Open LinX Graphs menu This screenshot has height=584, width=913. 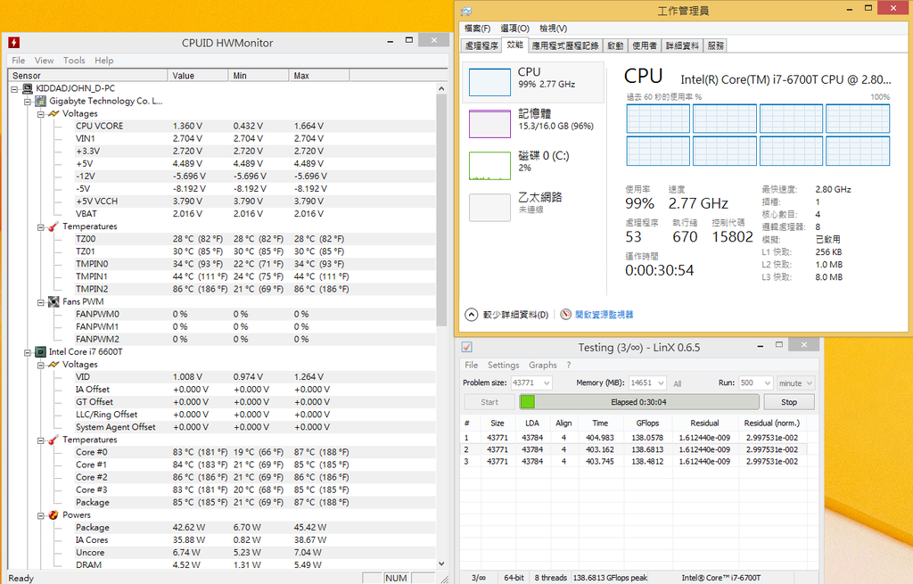tap(543, 365)
